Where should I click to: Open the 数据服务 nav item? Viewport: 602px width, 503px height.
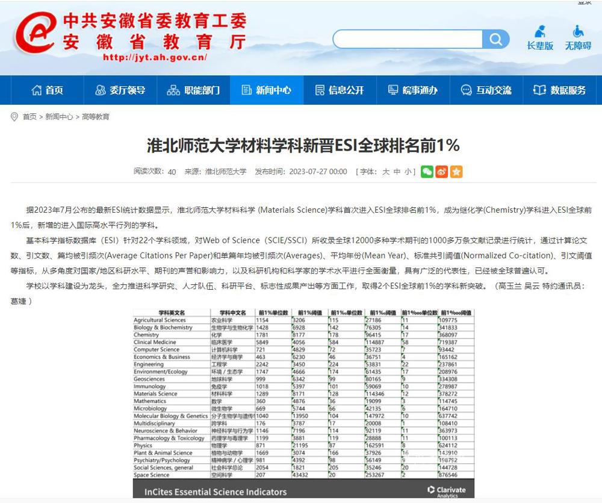(x=559, y=90)
